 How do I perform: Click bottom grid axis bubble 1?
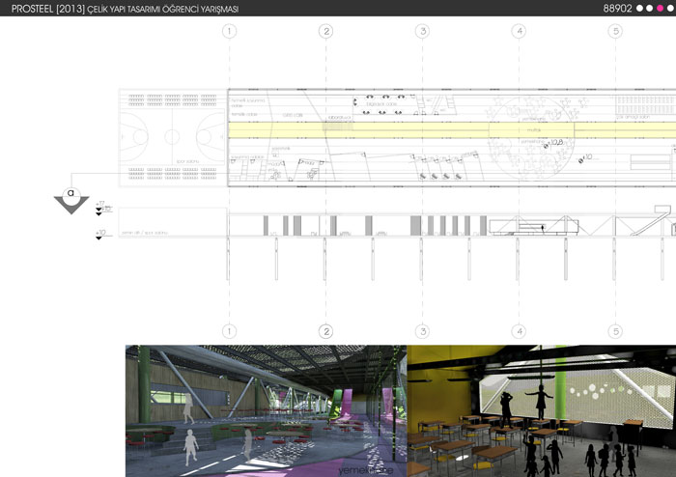(x=229, y=331)
